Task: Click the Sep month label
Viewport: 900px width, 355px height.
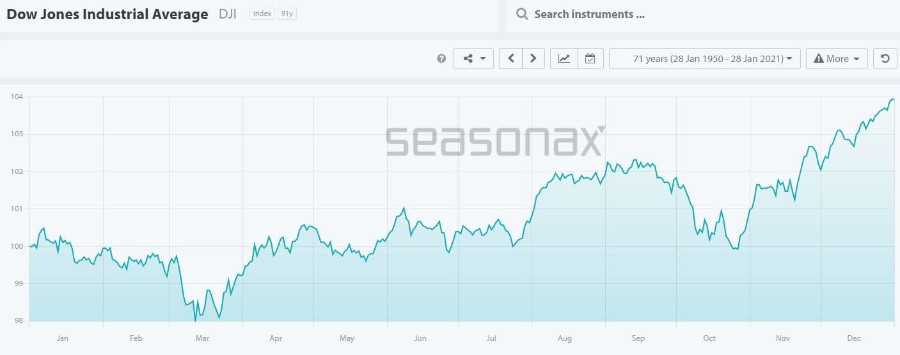Action: 638,338
